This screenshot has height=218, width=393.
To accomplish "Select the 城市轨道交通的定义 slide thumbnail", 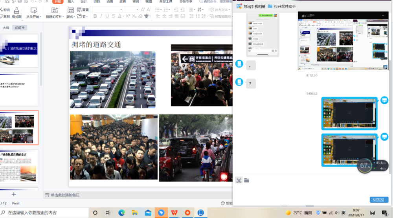I will [x=19, y=166].
